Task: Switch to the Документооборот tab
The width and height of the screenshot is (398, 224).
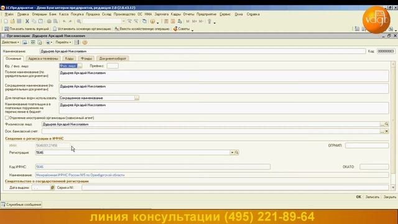Action: [x=113, y=58]
